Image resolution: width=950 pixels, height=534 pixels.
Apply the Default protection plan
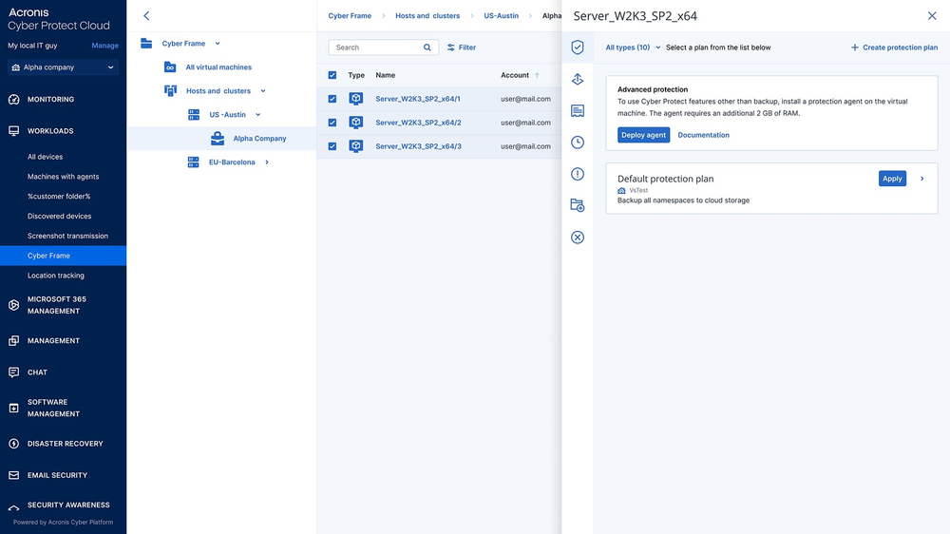(892, 179)
